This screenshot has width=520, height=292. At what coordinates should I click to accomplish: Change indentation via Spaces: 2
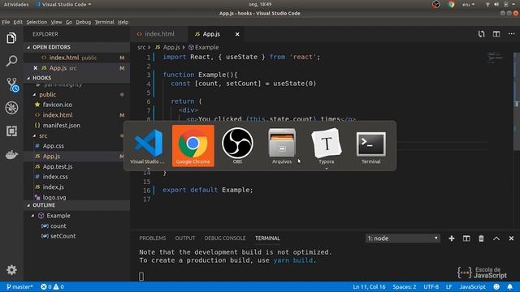[x=405, y=286]
